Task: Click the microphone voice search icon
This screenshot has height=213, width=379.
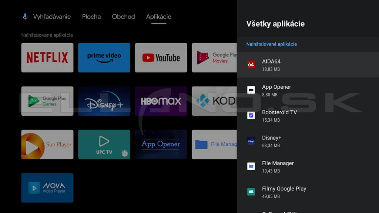Action: tap(25, 17)
